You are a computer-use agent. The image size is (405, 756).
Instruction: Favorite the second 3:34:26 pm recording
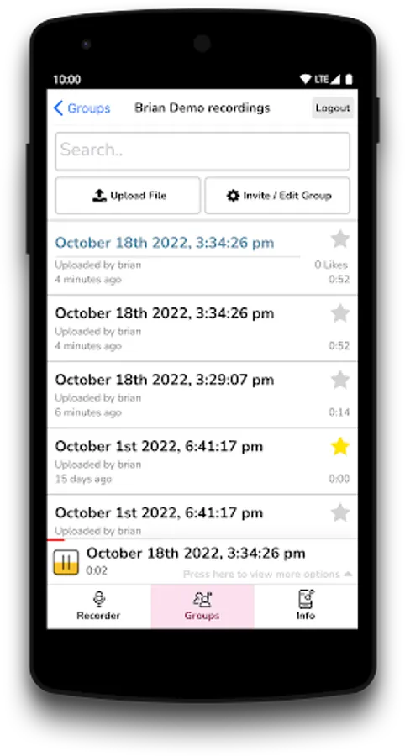pos(340,313)
